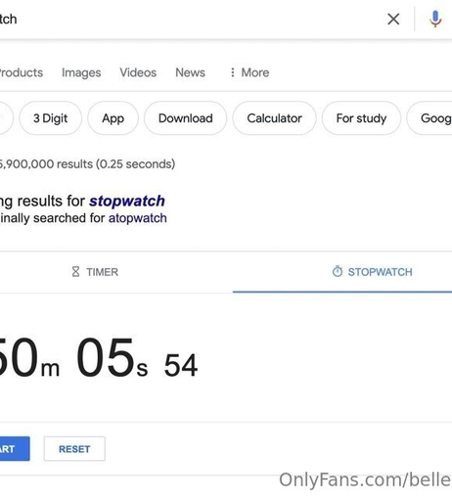Select the 3 Digit suggestion chip
This screenshot has height=501, width=452.
[x=50, y=118]
